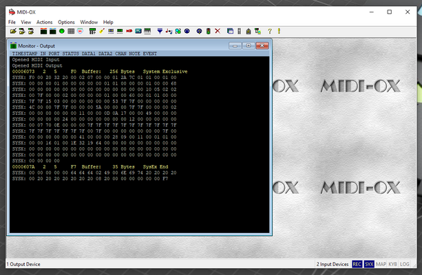Click the SYSX row starting F0 00 20 32

click(94, 78)
